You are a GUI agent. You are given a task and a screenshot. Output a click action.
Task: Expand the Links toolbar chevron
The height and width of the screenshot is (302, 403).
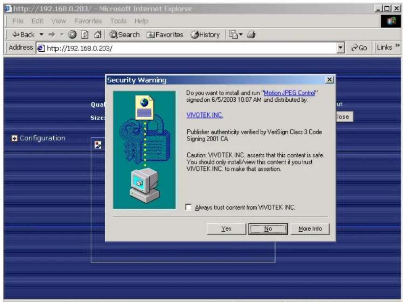click(x=397, y=46)
